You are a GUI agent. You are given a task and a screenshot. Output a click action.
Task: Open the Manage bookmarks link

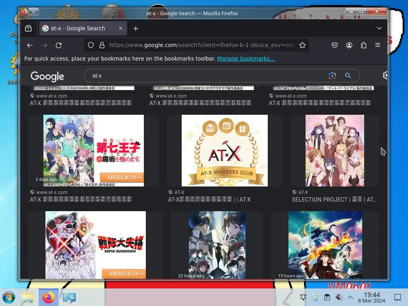(x=246, y=59)
